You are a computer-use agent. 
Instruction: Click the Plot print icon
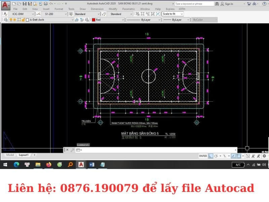click(45, 4)
